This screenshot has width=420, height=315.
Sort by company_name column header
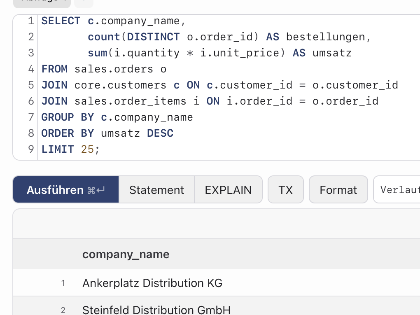point(126,254)
